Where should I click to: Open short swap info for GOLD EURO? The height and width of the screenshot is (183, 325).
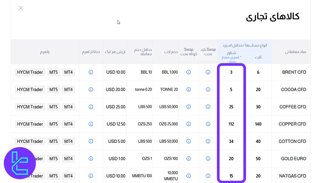[189, 158]
